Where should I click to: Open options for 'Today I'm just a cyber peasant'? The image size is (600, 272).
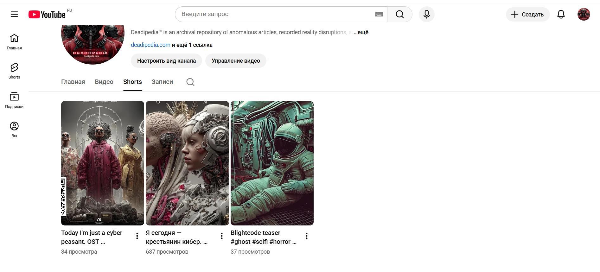point(137,236)
